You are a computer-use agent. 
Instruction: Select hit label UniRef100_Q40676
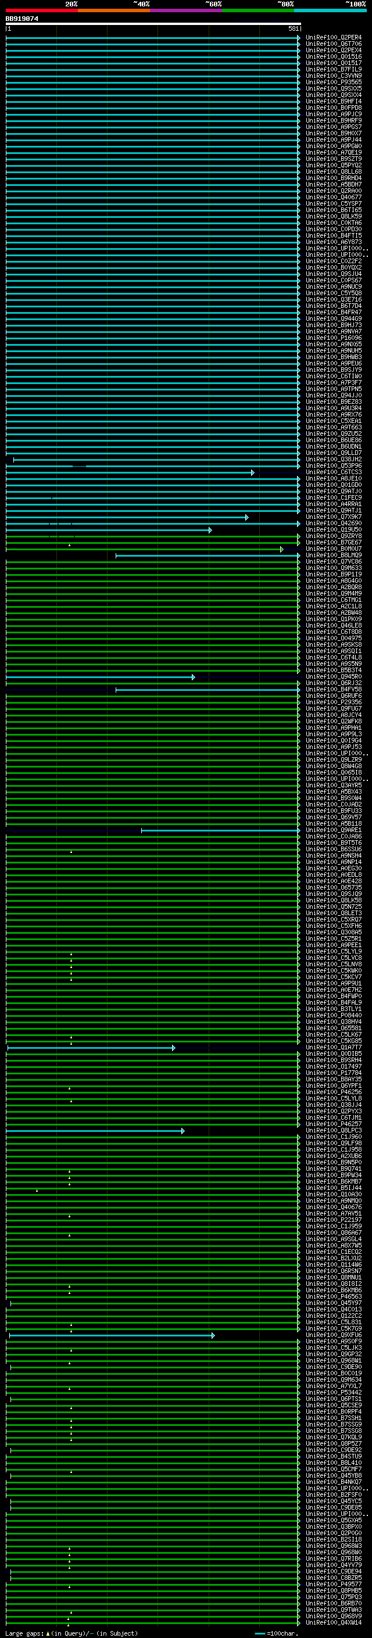click(333, 1207)
